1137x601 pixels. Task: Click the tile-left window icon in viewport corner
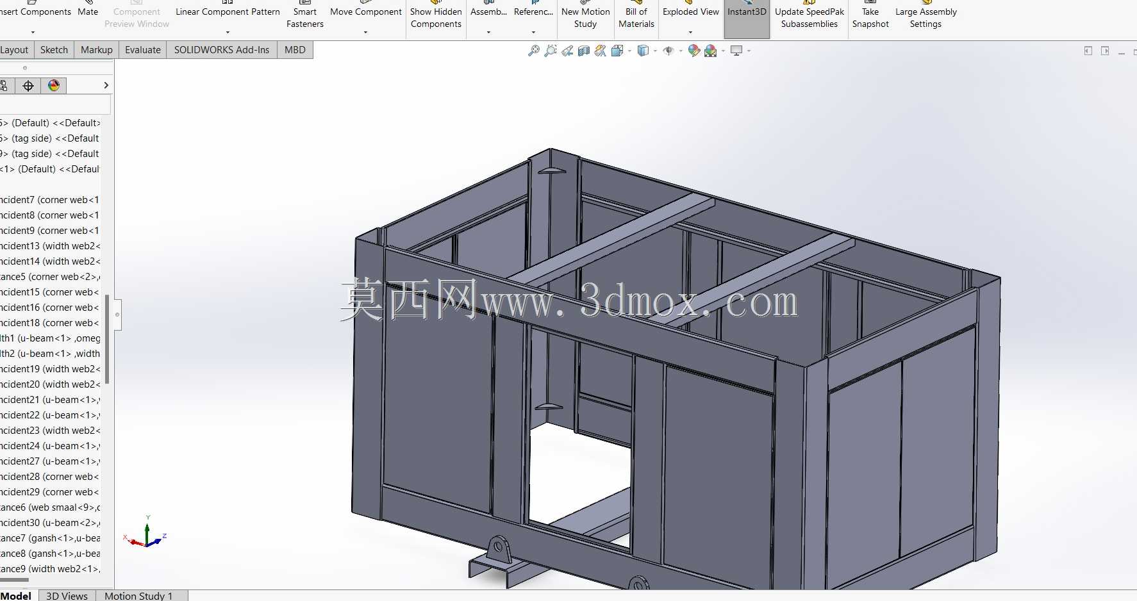(x=1088, y=51)
